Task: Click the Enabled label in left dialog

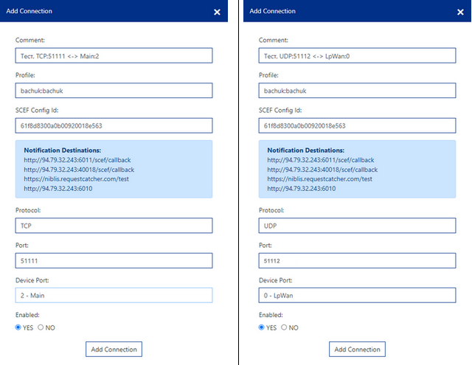Action: [27, 315]
